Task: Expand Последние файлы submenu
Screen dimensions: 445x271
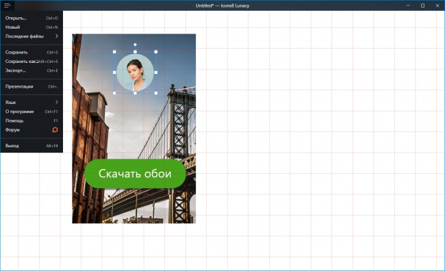Action: pos(31,36)
